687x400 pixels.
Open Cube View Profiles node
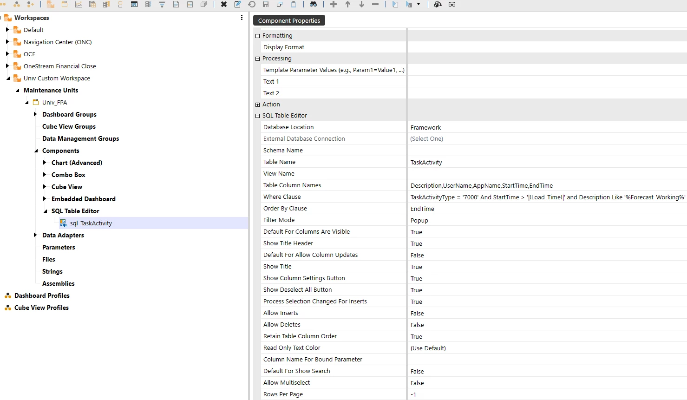click(x=41, y=308)
